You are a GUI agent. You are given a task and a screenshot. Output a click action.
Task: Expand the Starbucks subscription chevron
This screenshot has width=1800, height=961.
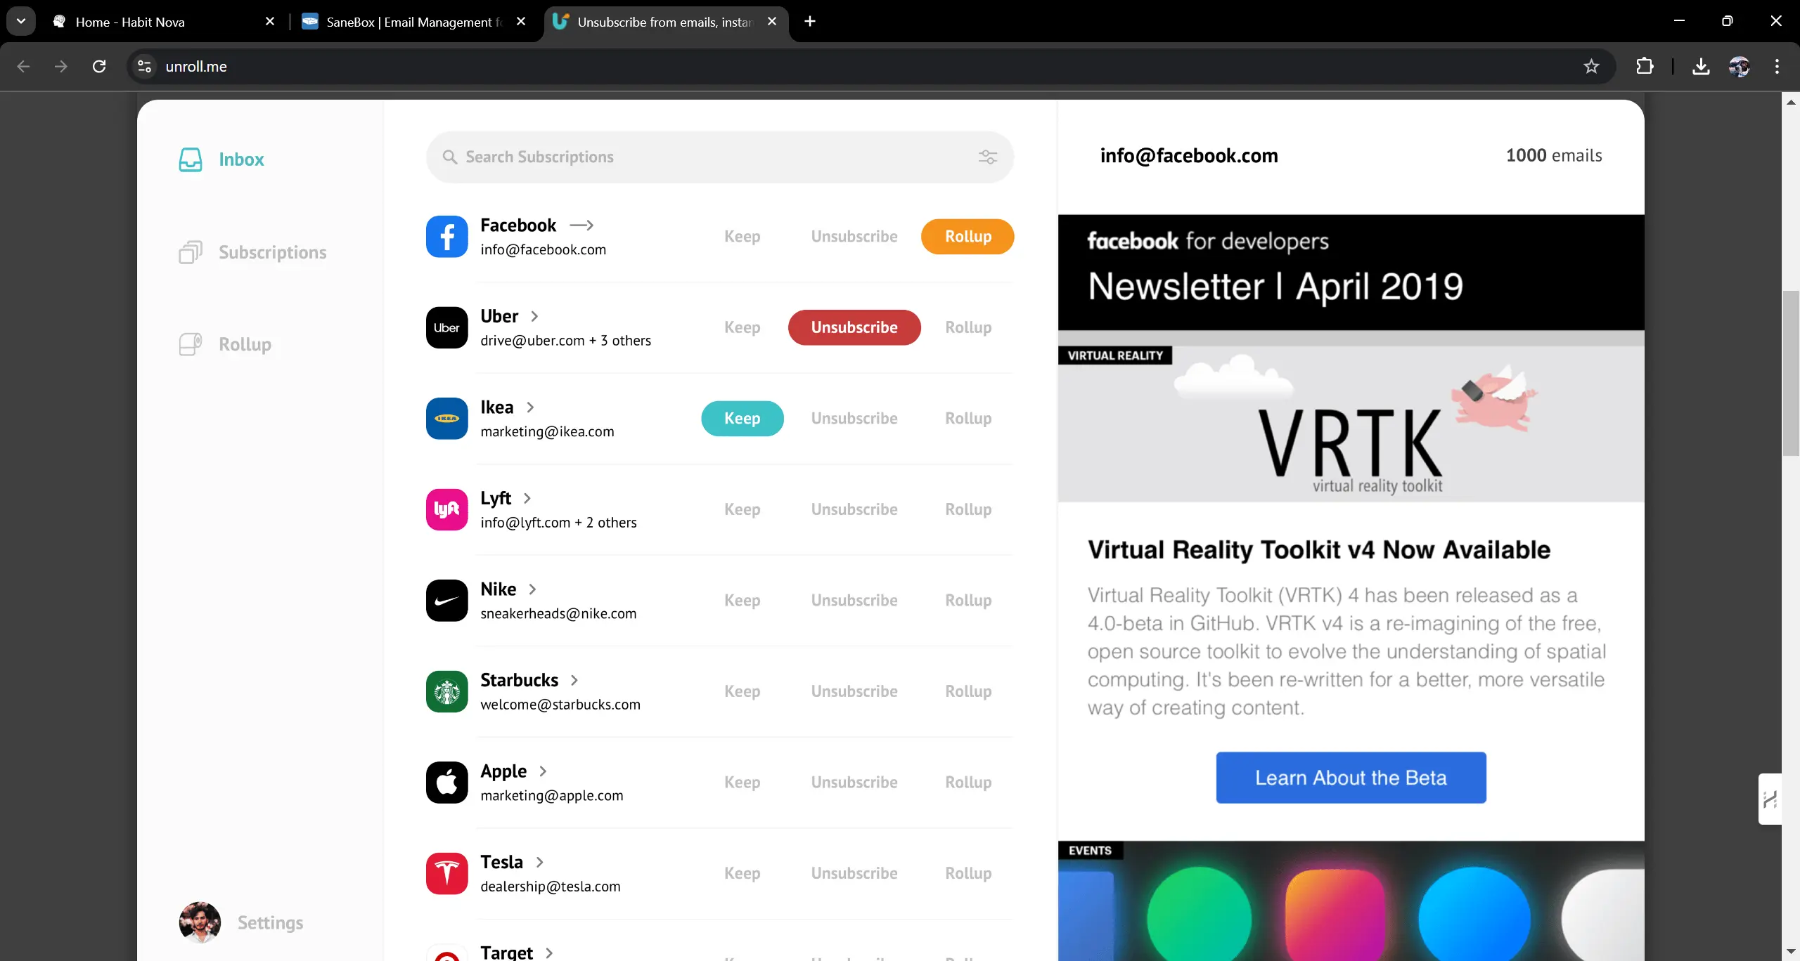click(x=574, y=680)
